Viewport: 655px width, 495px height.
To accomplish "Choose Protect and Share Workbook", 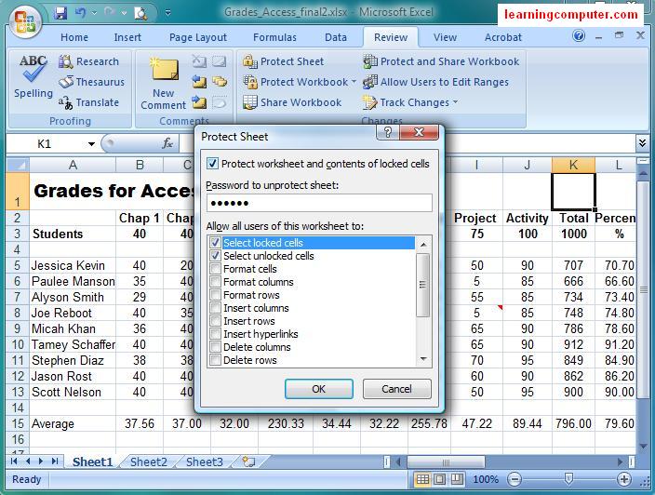I will click(441, 61).
